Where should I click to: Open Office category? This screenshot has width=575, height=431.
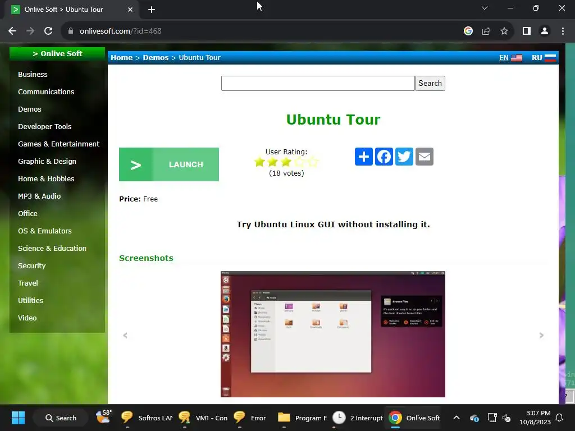tap(28, 214)
